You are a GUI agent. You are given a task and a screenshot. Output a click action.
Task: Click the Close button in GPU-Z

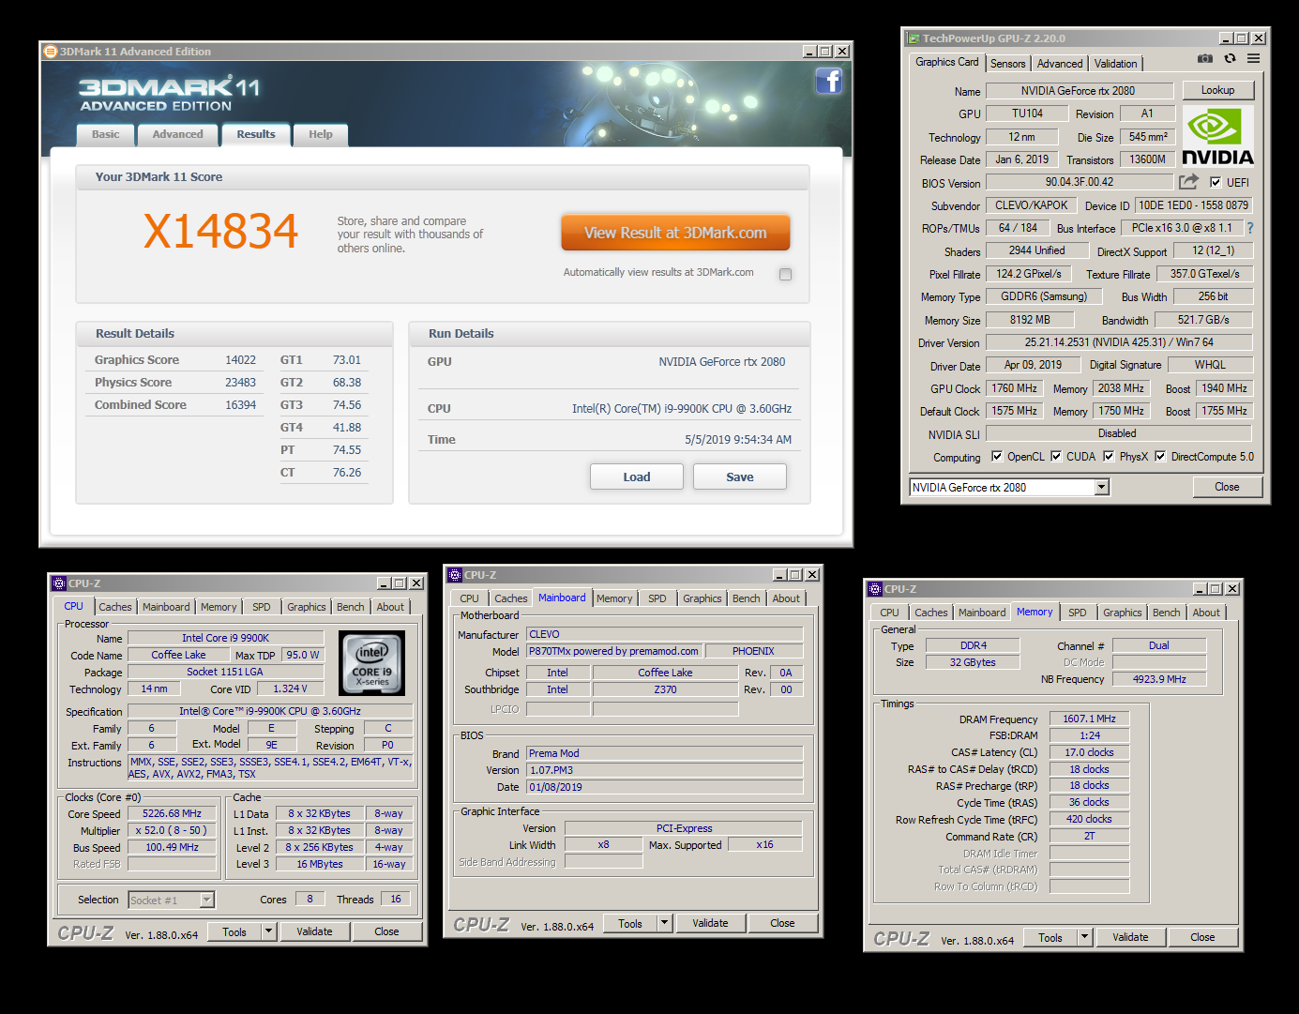1227,487
